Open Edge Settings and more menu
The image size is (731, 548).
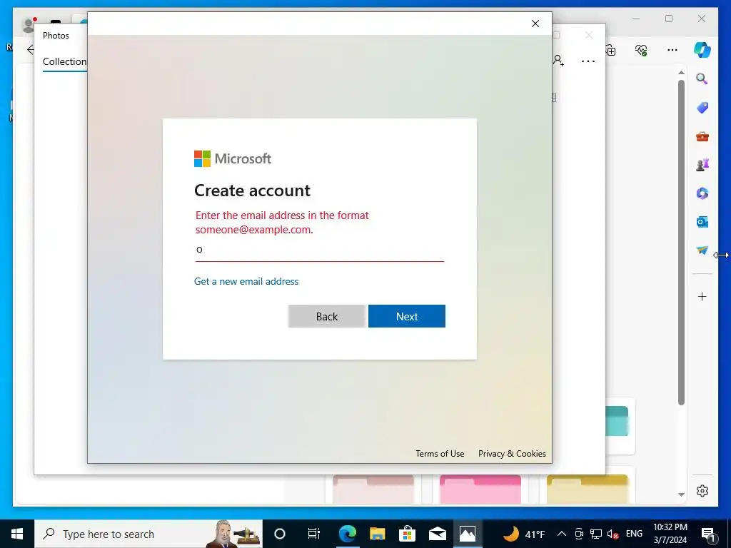[x=672, y=50]
